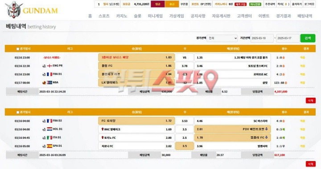The width and height of the screenshot is (321, 169).
Task: Click the soccer ball icon in the FRA D2 row
Action: (x=44, y=121)
